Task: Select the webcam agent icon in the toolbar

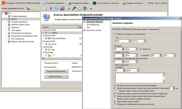Action: [91, 8]
